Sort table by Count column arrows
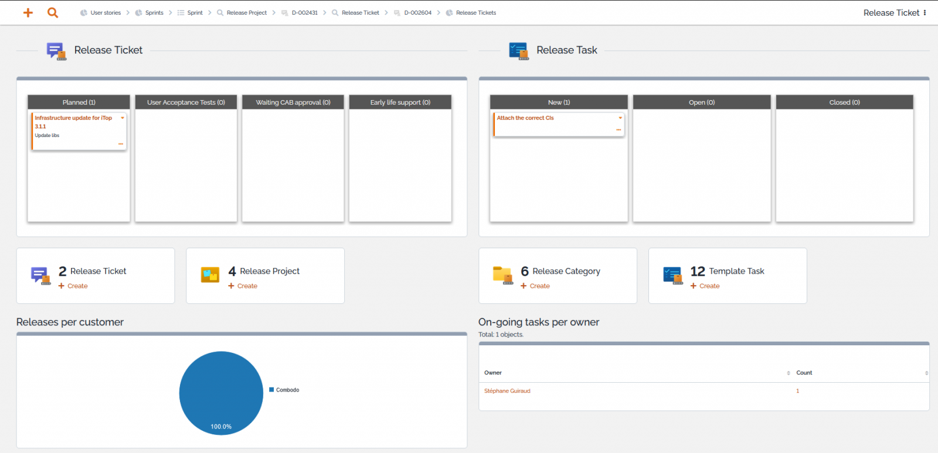Image resolution: width=938 pixels, height=453 pixels. coord(927,373)
